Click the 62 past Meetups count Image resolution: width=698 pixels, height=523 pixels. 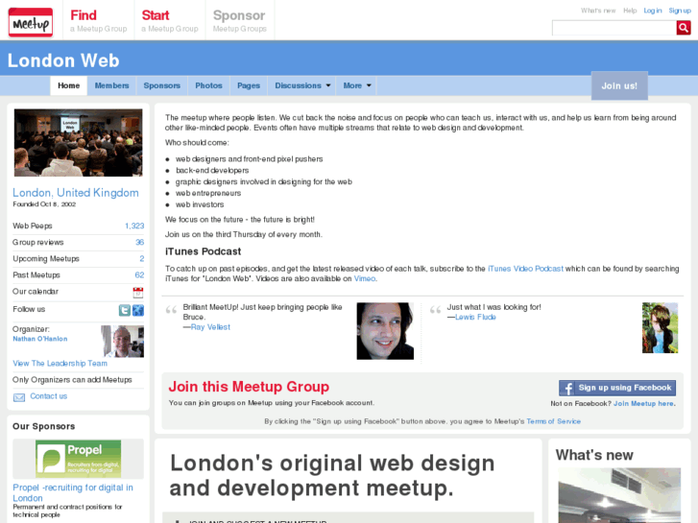139,275
